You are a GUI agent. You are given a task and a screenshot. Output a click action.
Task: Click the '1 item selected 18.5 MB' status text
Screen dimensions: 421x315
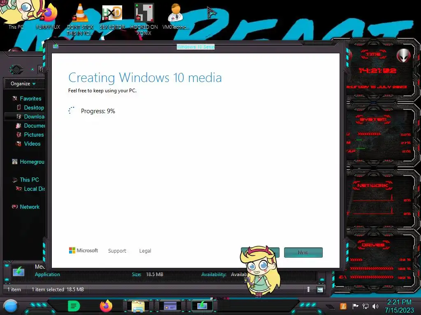(x=58, y=290)
